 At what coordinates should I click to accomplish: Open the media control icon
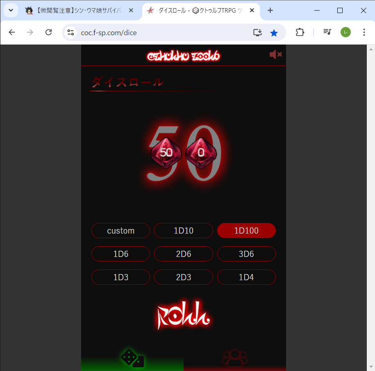pyautogui.click(x=327, y=32)
